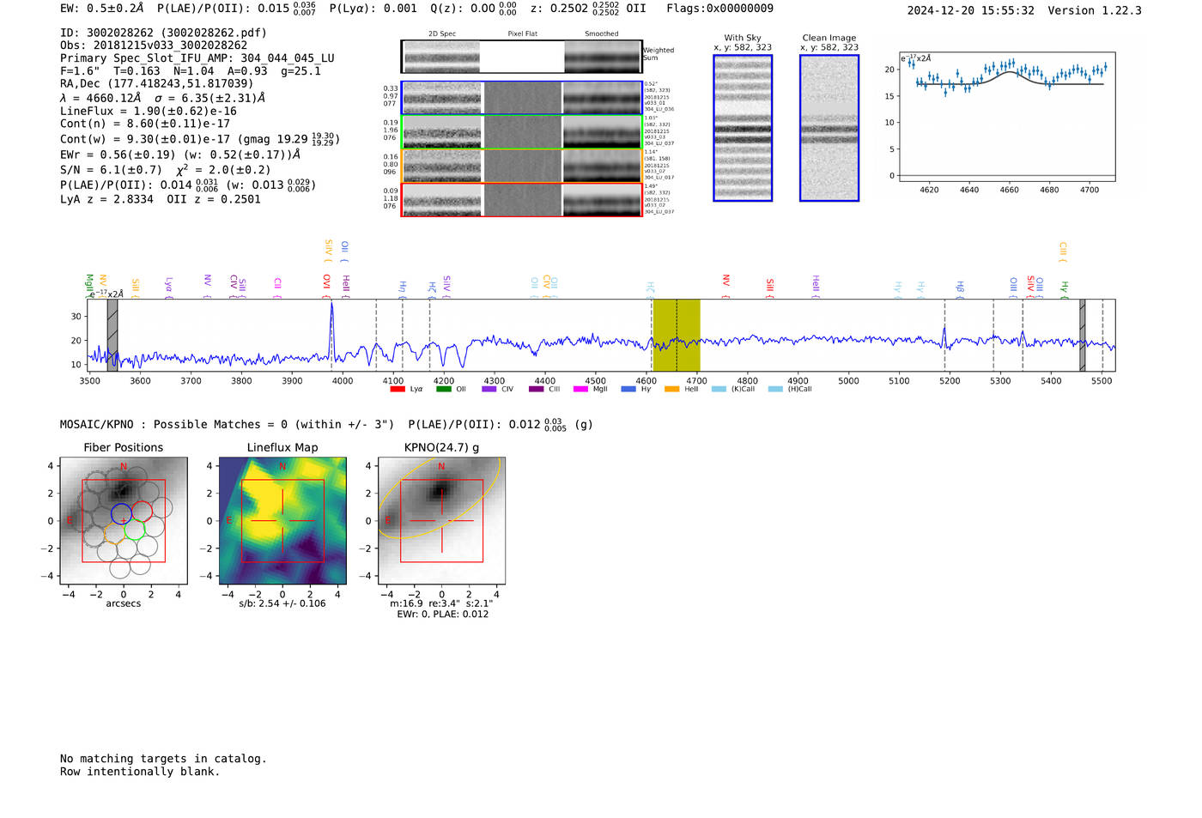Select the blue-framed fiber cutout row
Image resolution: width=1202 pixels, height=818 pixels.
[x=522, y=98]
